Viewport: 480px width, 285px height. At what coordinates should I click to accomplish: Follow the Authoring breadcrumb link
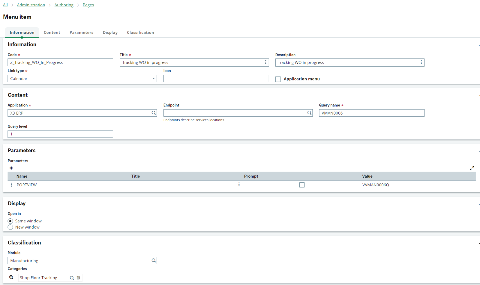coord(64,5)
